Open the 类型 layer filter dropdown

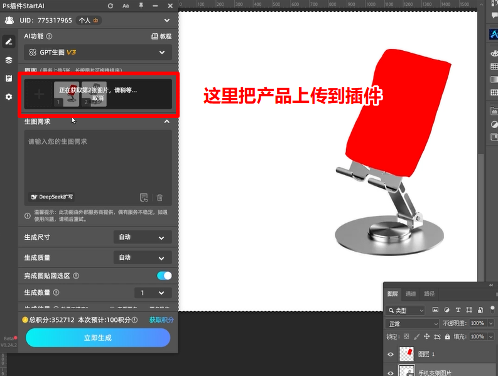[x=406, y=310]
